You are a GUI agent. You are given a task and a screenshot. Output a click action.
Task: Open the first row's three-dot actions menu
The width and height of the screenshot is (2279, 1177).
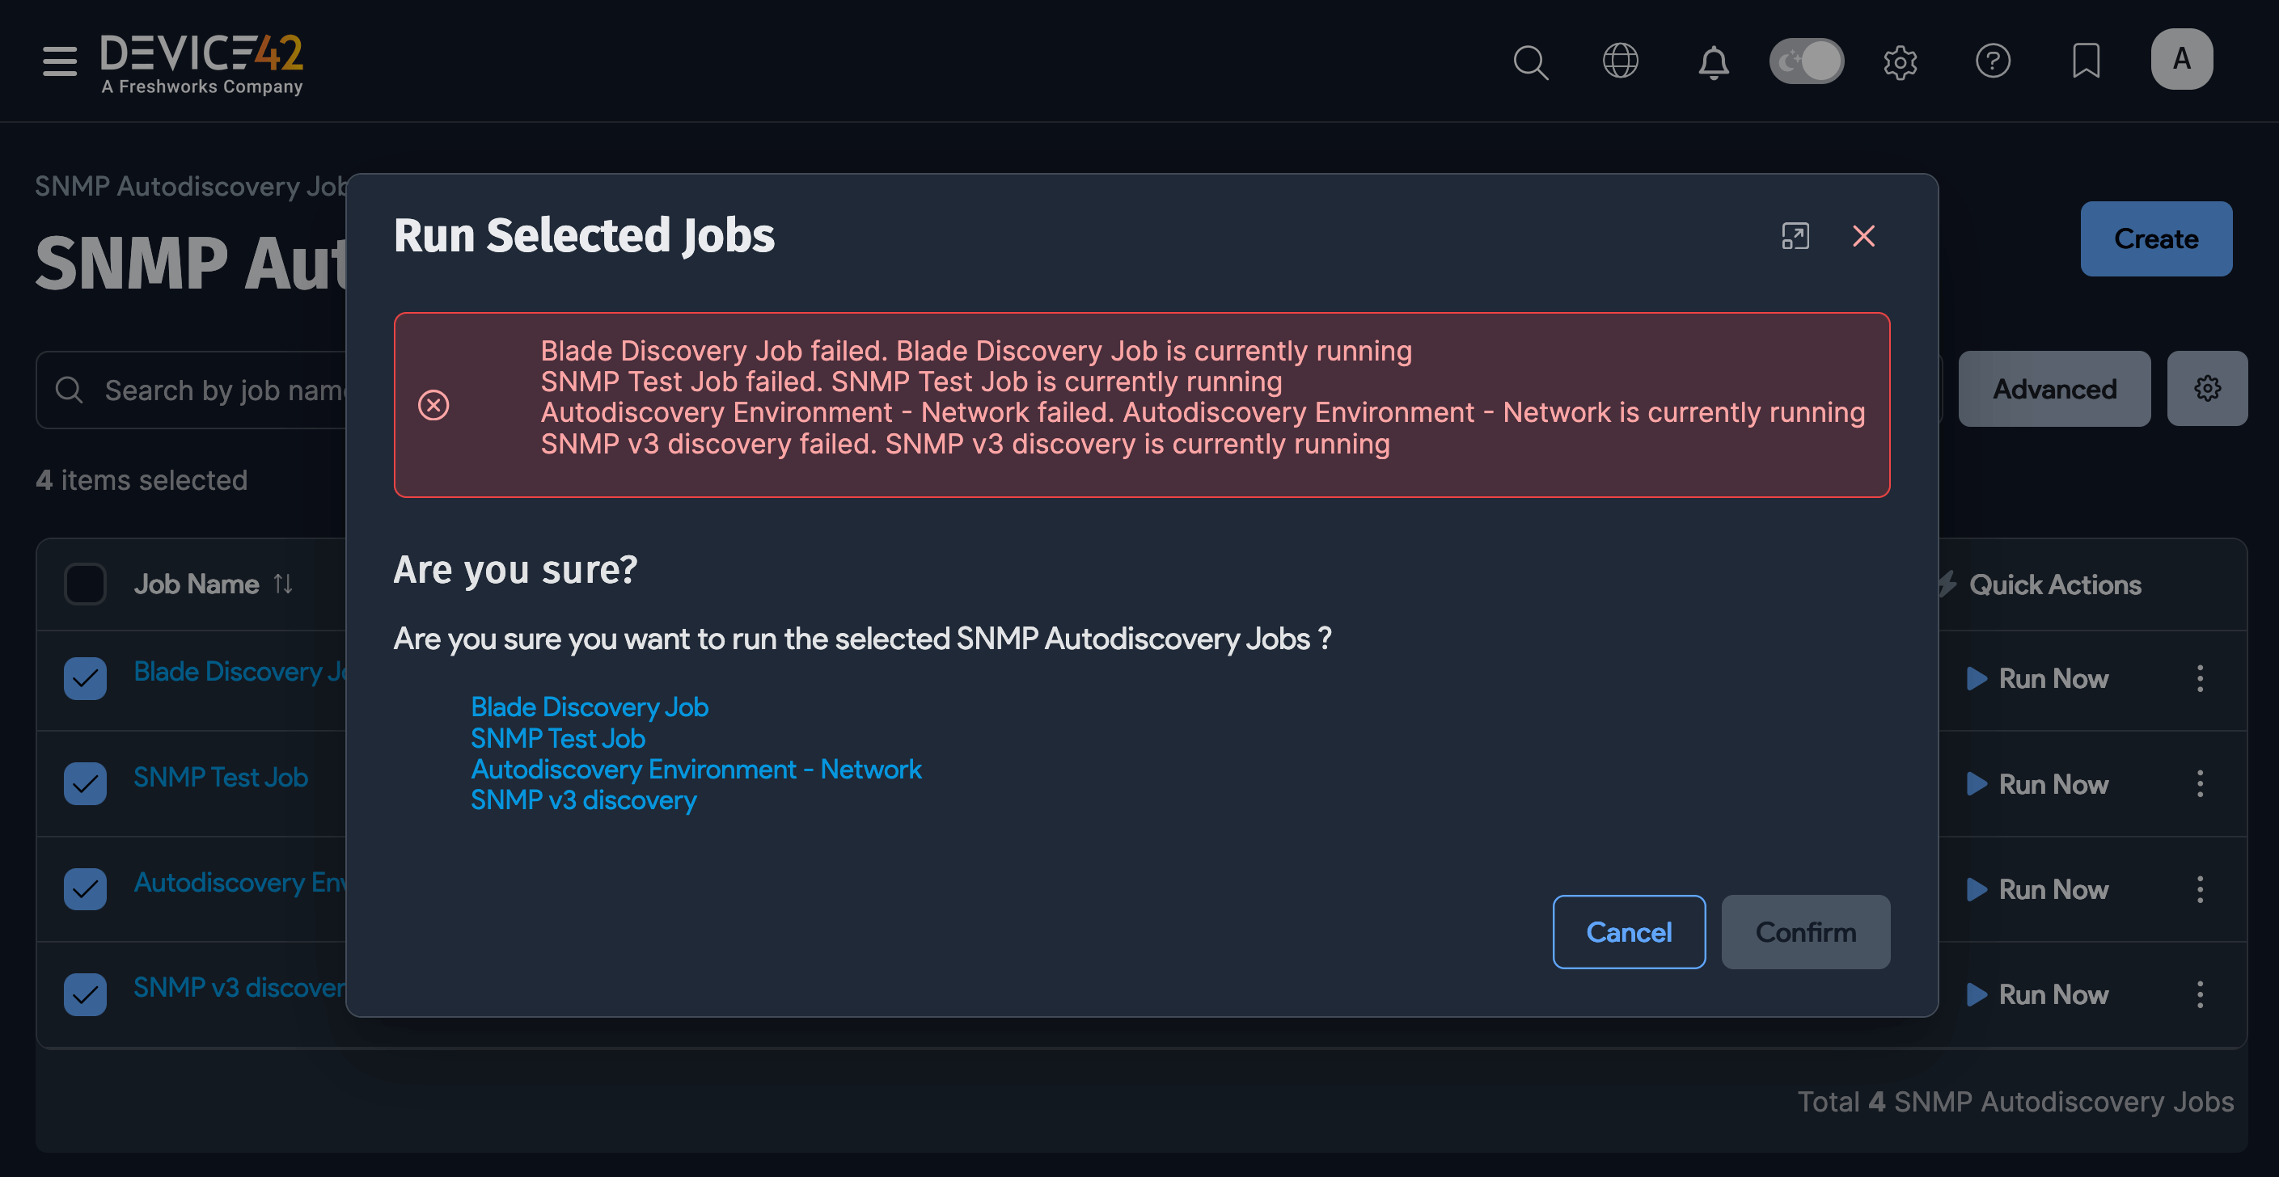click(2200, 678)
